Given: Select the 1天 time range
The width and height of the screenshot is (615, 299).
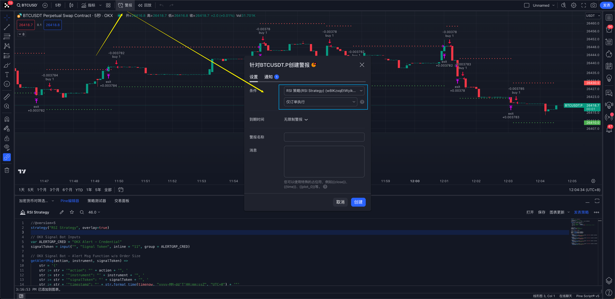Looking at the screenshot, I should tap(22, 190).
